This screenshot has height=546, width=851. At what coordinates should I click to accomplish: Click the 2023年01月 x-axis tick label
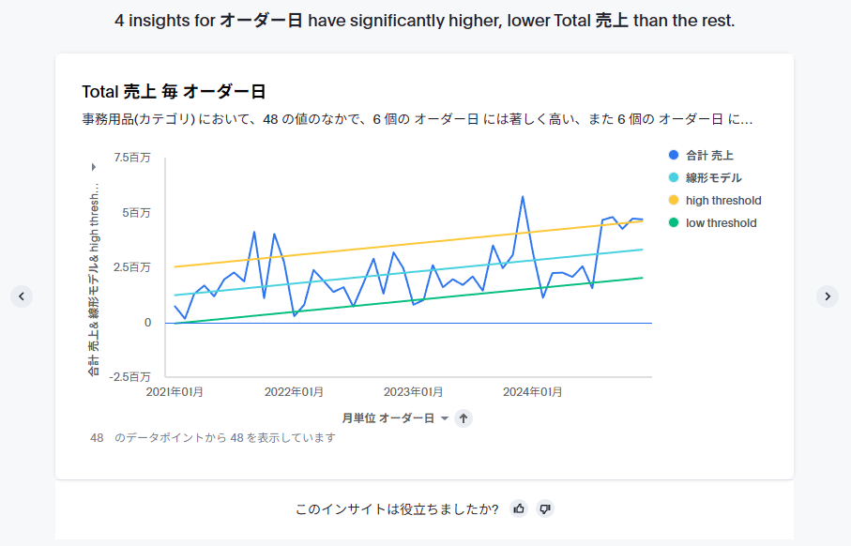click(x=413, y=392)
